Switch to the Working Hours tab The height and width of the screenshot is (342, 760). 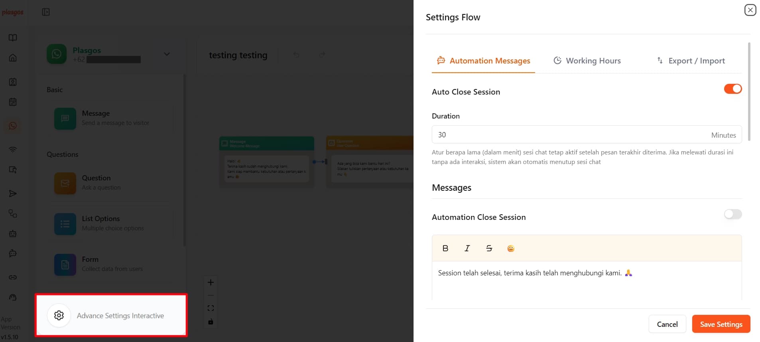tap(587, 61)
